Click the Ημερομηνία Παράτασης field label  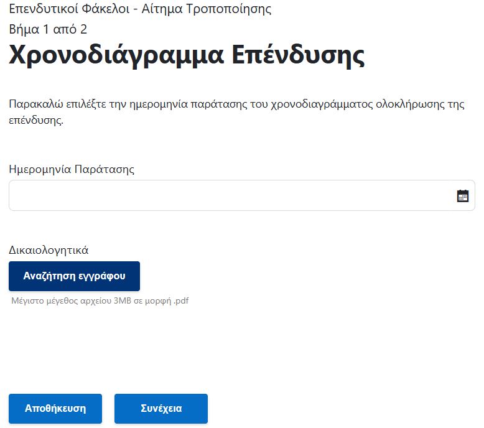(72, 169)
